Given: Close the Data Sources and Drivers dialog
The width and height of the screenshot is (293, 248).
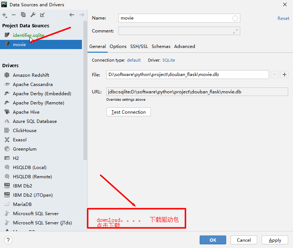Looking at the screenshot, I should [x=285, y=4].
